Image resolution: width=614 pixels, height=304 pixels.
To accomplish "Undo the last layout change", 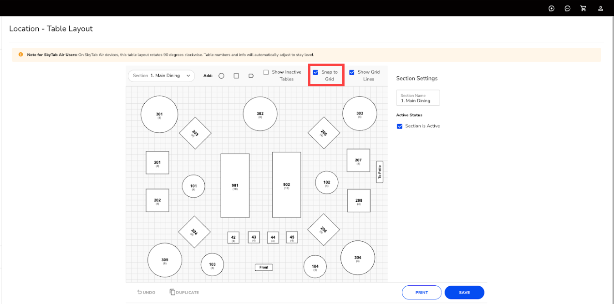I will [x=146, y=292].
